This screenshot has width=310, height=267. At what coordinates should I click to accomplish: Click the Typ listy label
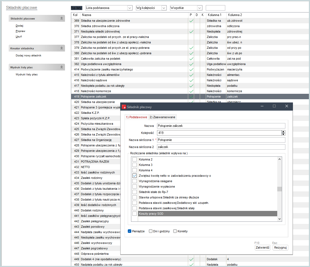click(76, 8)
